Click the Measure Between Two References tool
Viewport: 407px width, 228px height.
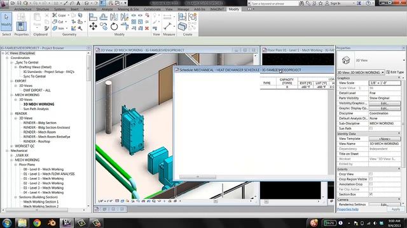[167, 26]
